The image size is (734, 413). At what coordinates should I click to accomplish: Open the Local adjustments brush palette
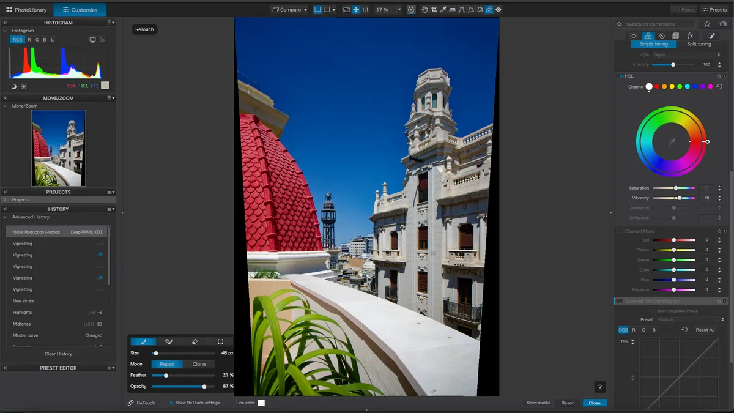point(713,36)
